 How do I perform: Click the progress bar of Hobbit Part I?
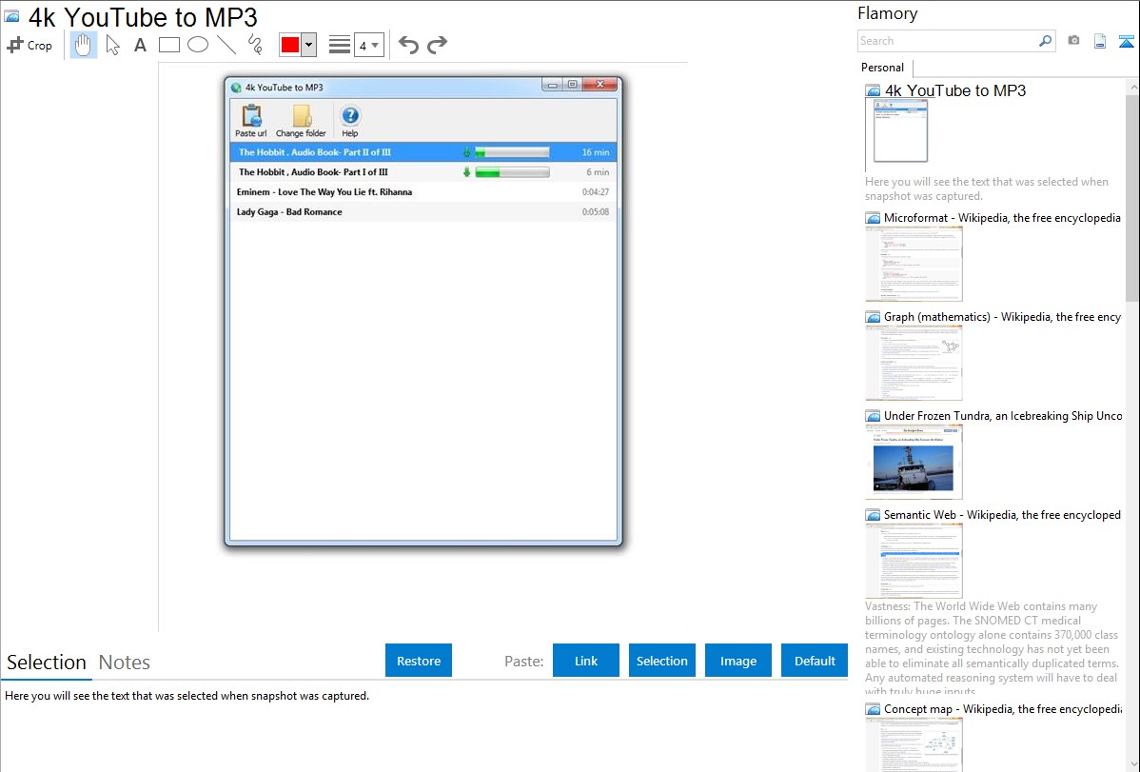pyautogui.click(x=513, y=171)
